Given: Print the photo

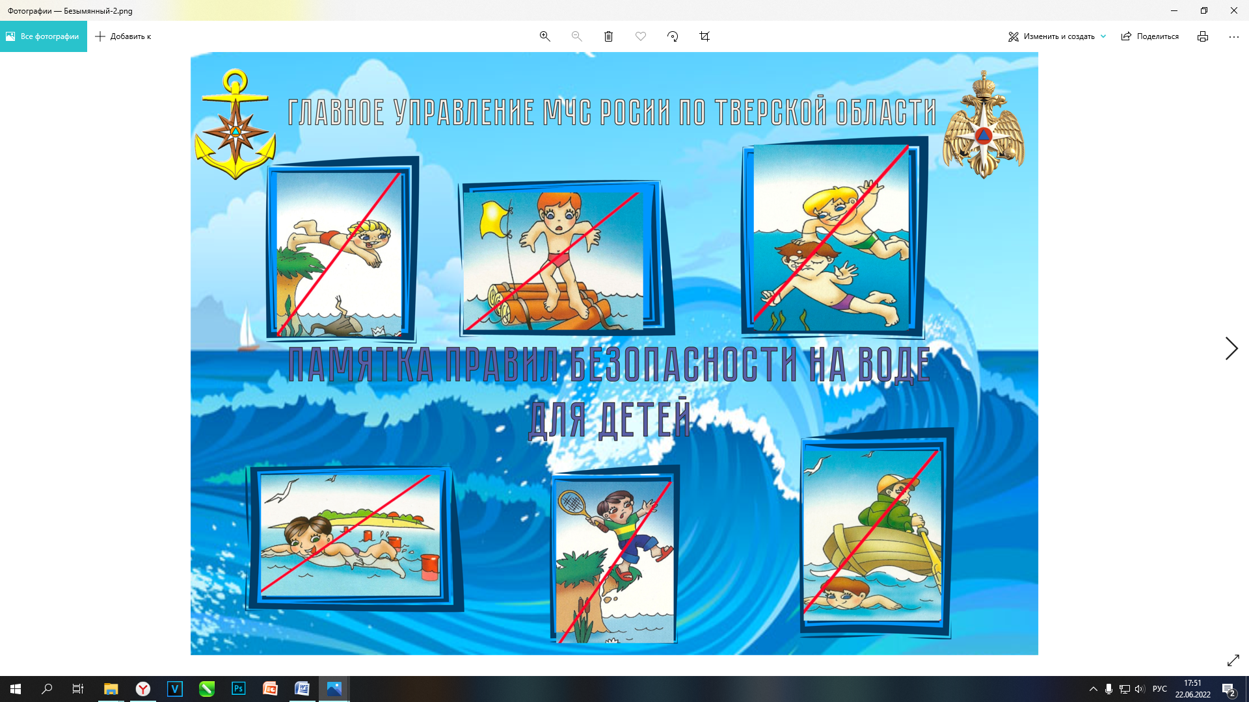Looking at the screenshot, I should [1203, 36].
